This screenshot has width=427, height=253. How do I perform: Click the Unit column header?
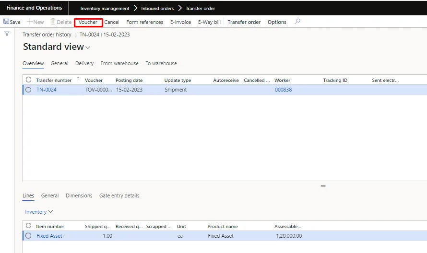(181, 226)
